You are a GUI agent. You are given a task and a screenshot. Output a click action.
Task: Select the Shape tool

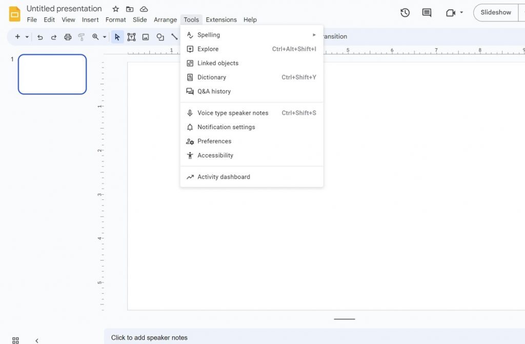click(160, 36)
